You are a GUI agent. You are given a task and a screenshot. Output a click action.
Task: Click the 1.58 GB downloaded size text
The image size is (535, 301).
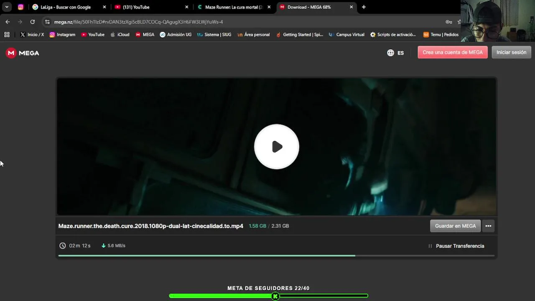257,226
